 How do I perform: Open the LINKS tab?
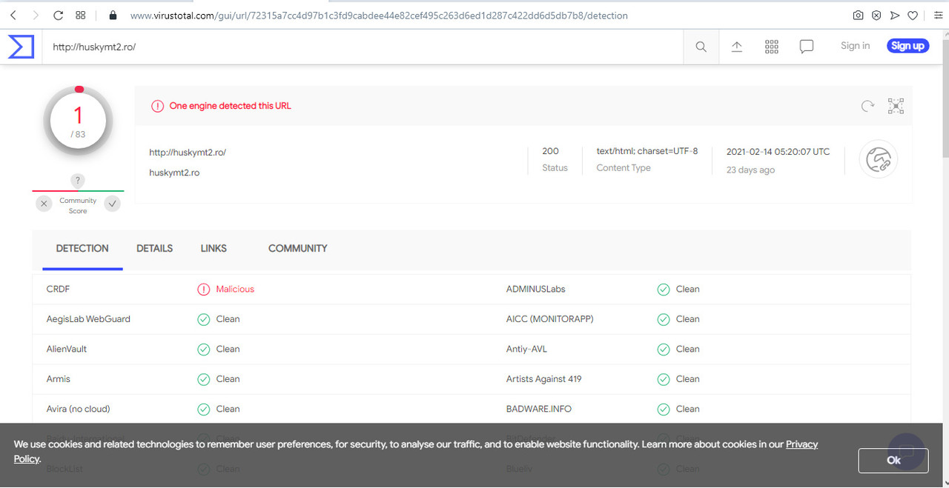214,249
